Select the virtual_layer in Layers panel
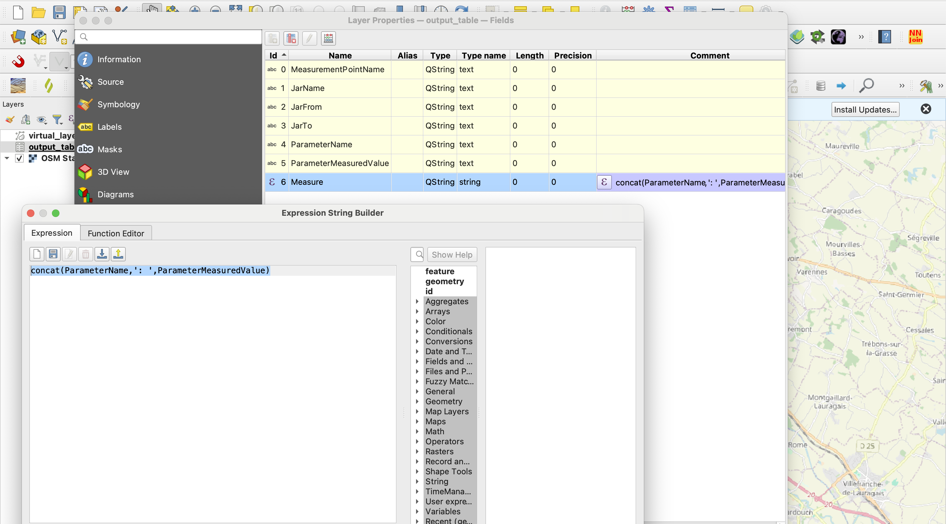 [51, 136]
